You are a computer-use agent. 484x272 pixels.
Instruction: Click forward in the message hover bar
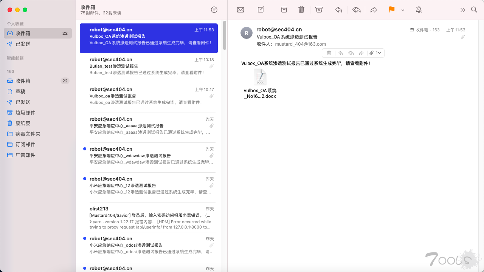(361, 53)
